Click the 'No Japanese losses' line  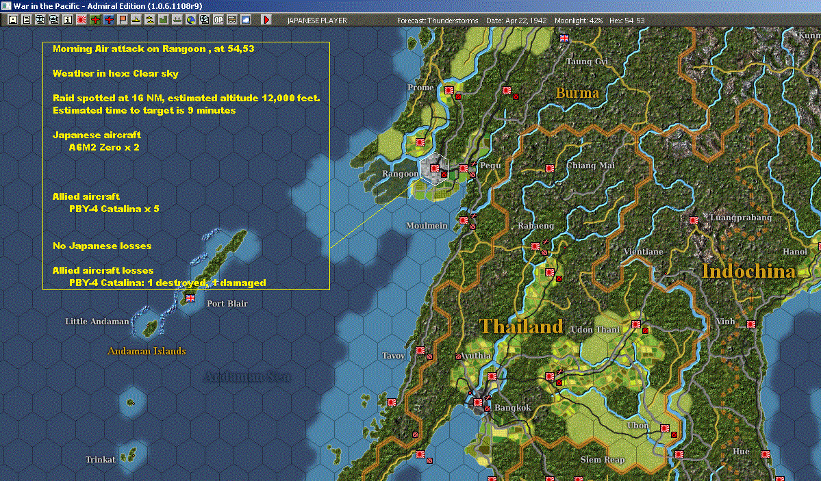tap(102, 246)
